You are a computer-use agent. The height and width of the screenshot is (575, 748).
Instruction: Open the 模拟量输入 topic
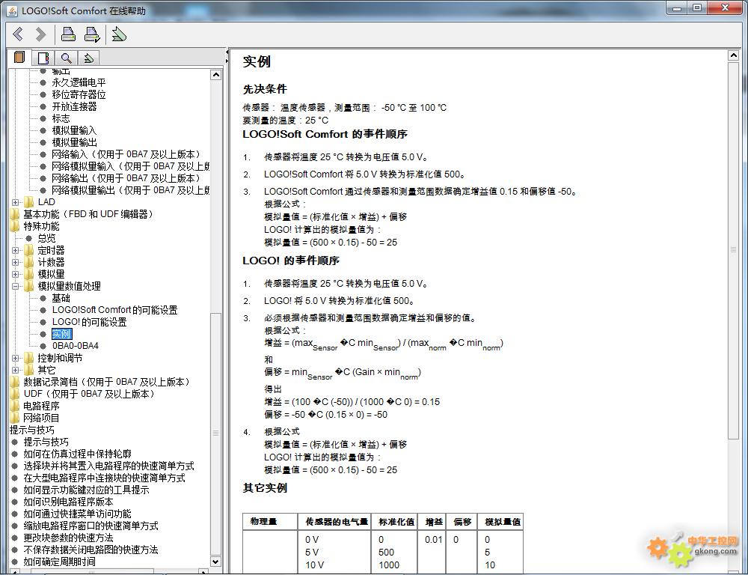pos(74,130)
